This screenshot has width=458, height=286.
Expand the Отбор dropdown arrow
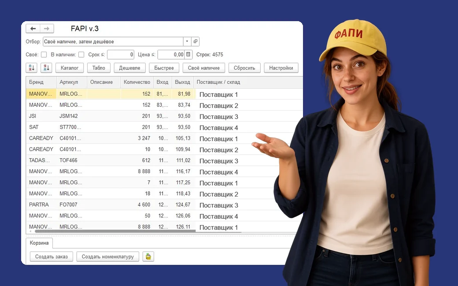[x=187, y=41]
